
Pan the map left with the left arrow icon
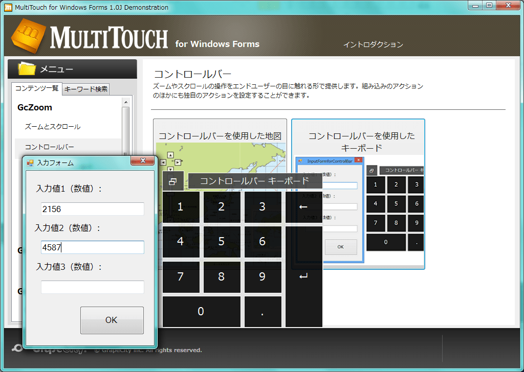(x=163, y=161)
